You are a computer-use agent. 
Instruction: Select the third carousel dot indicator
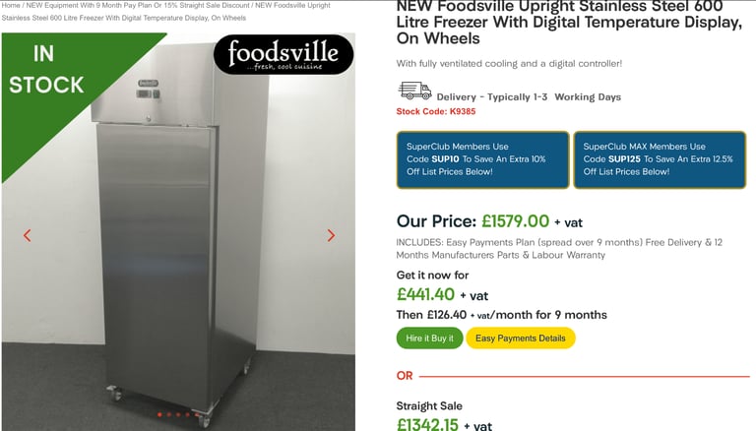coord(178,414)
